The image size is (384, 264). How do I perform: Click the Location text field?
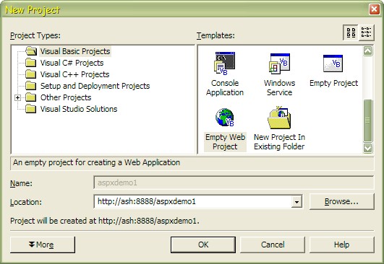pos(192,202)
